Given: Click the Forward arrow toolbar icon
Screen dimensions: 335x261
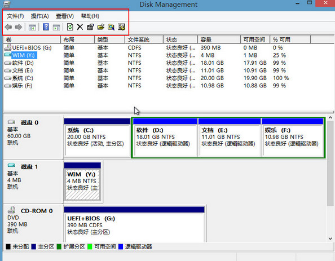Looking at the screenshot, I should 19,27.
